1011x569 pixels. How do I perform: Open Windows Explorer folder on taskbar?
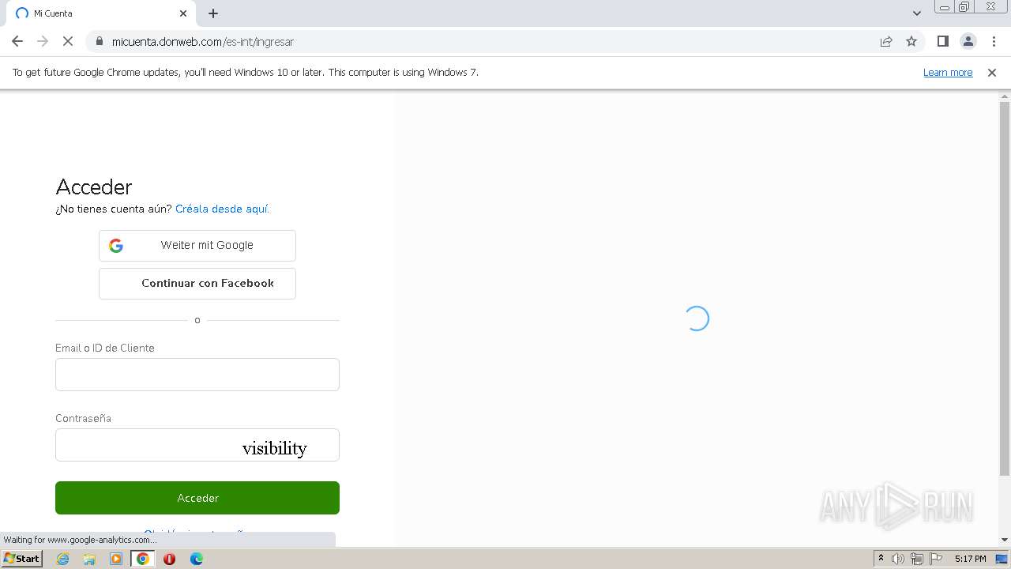pyautogui.click(x=89, y=559)
